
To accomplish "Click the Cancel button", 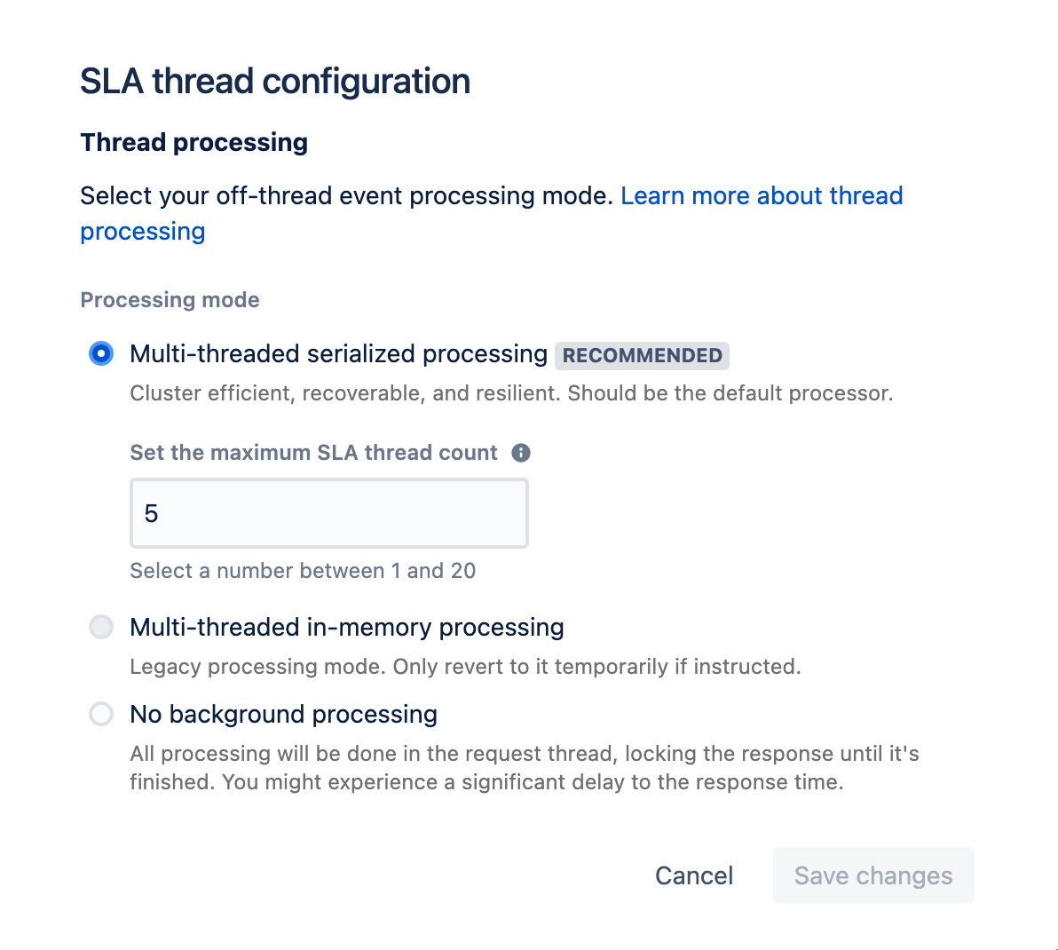I will (x=693, y=875).
